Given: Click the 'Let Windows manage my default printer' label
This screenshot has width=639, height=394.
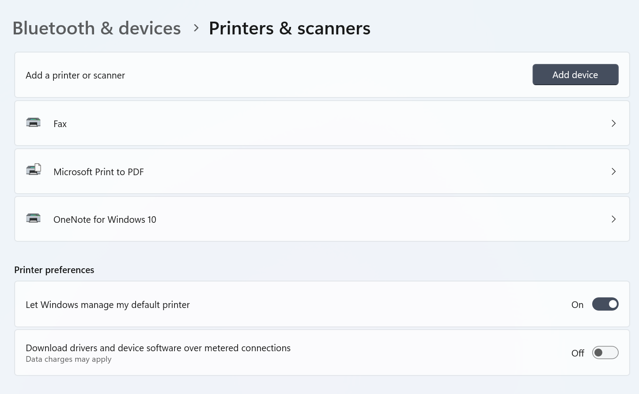Looking at the screenshot, I should click(108, 305).
